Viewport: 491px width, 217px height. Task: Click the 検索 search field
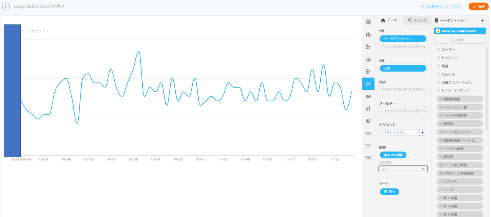[460, 40]
